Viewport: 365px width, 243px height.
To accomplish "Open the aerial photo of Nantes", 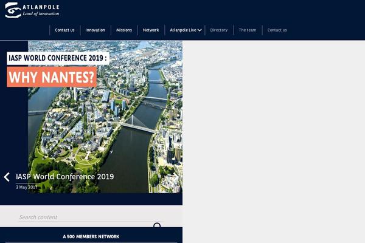I will coord(105,117).
